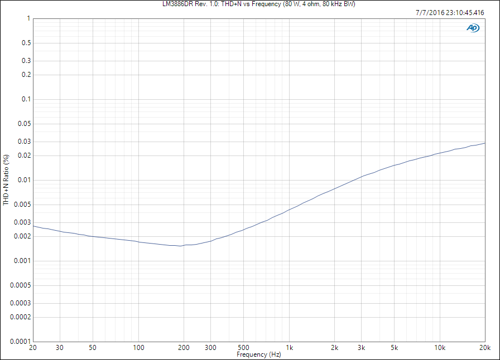Click the X-axis tick label '3k'

[x=361, y=348]
